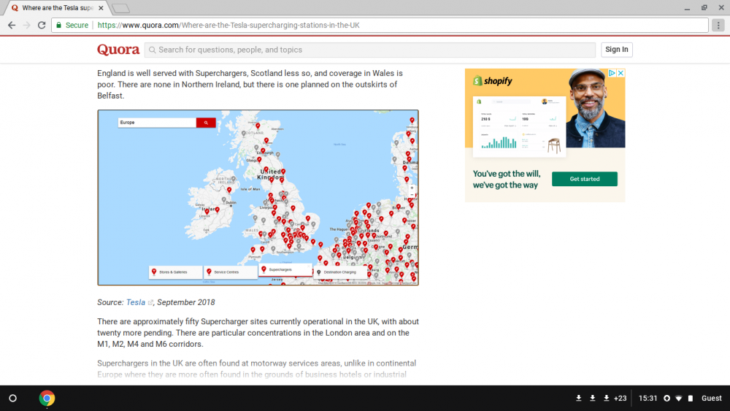Close the Shopify ad with X
The image size is (730, 411).
[620, 73]
